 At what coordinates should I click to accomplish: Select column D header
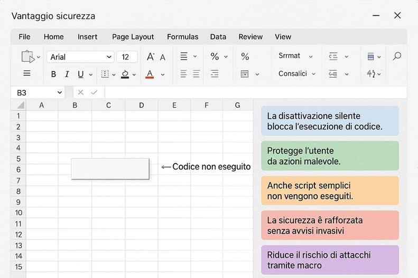point(142,106)
